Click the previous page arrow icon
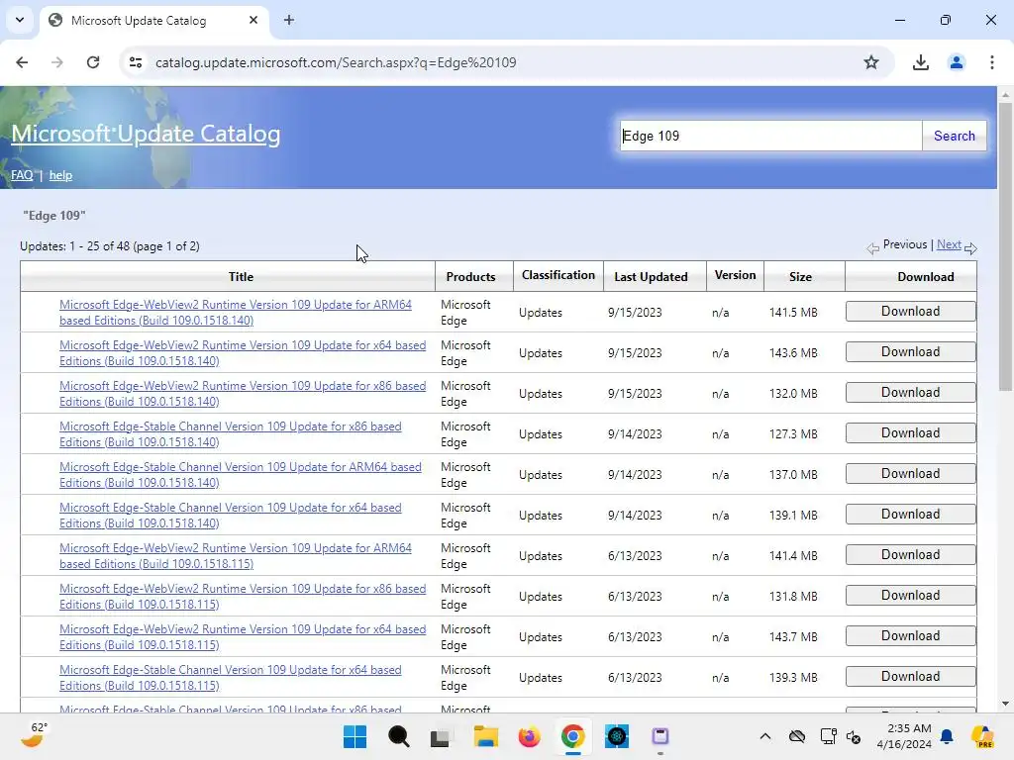Screen dimensions: 1014x760 [x=873, y=248]
